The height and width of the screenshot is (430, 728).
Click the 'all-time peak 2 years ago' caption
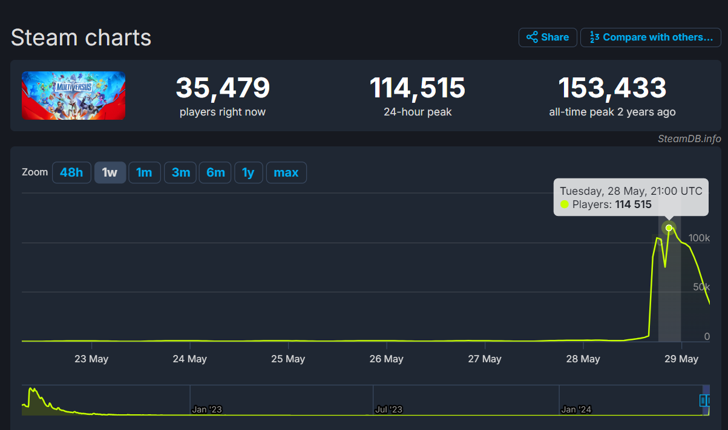(x=612, y=112)
